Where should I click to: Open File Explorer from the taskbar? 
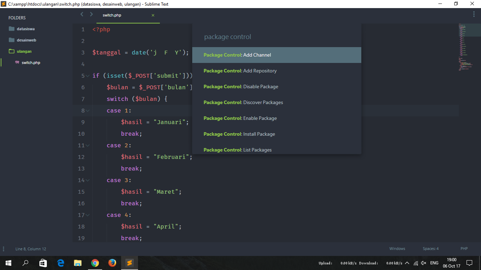pyautogui.click(x=77, y=263)
